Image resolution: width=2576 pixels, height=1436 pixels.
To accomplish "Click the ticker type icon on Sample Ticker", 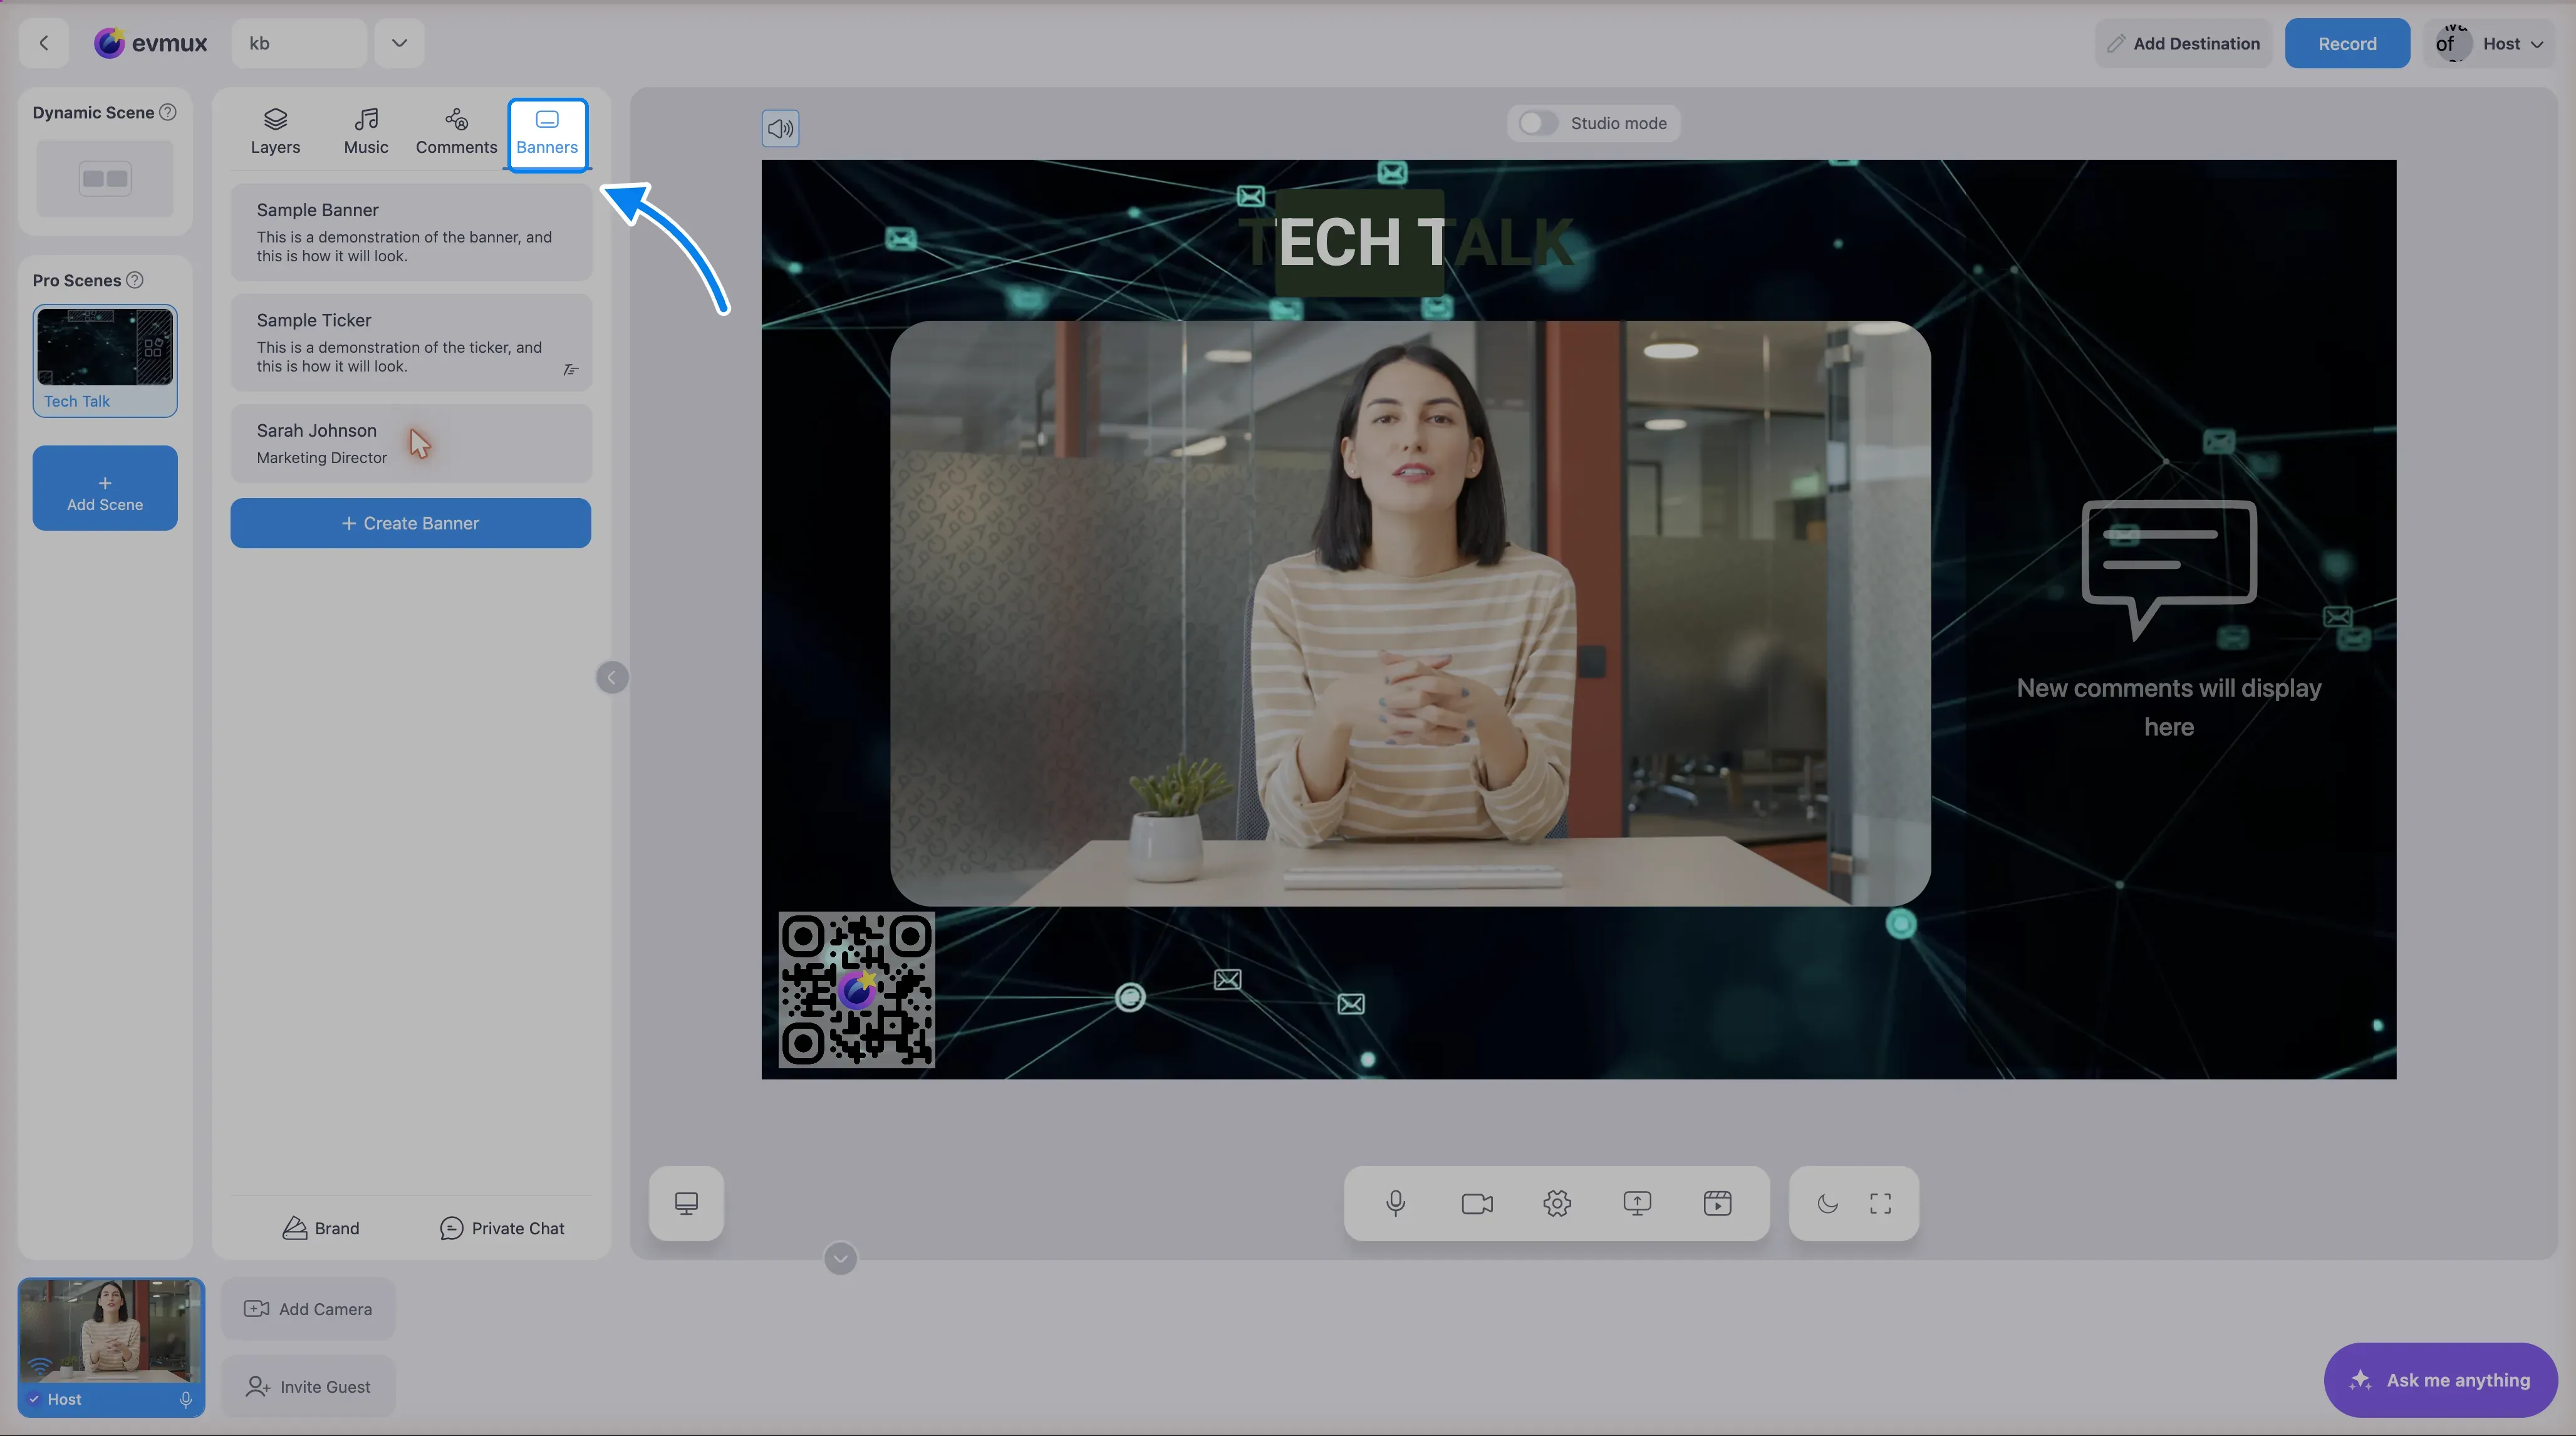I will (x=571, y=370).
